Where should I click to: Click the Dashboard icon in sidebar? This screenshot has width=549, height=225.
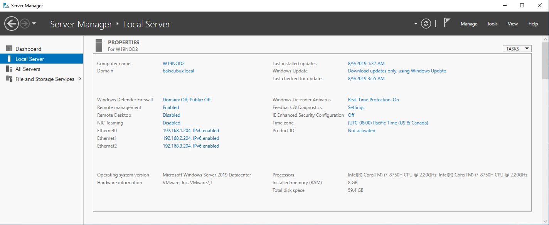tap(9, 49)
